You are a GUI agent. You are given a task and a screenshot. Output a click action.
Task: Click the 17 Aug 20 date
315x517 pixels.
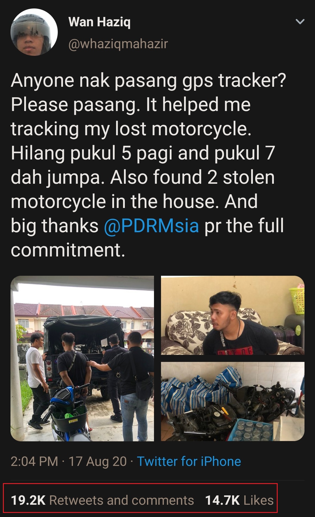(x=98, y=462)
